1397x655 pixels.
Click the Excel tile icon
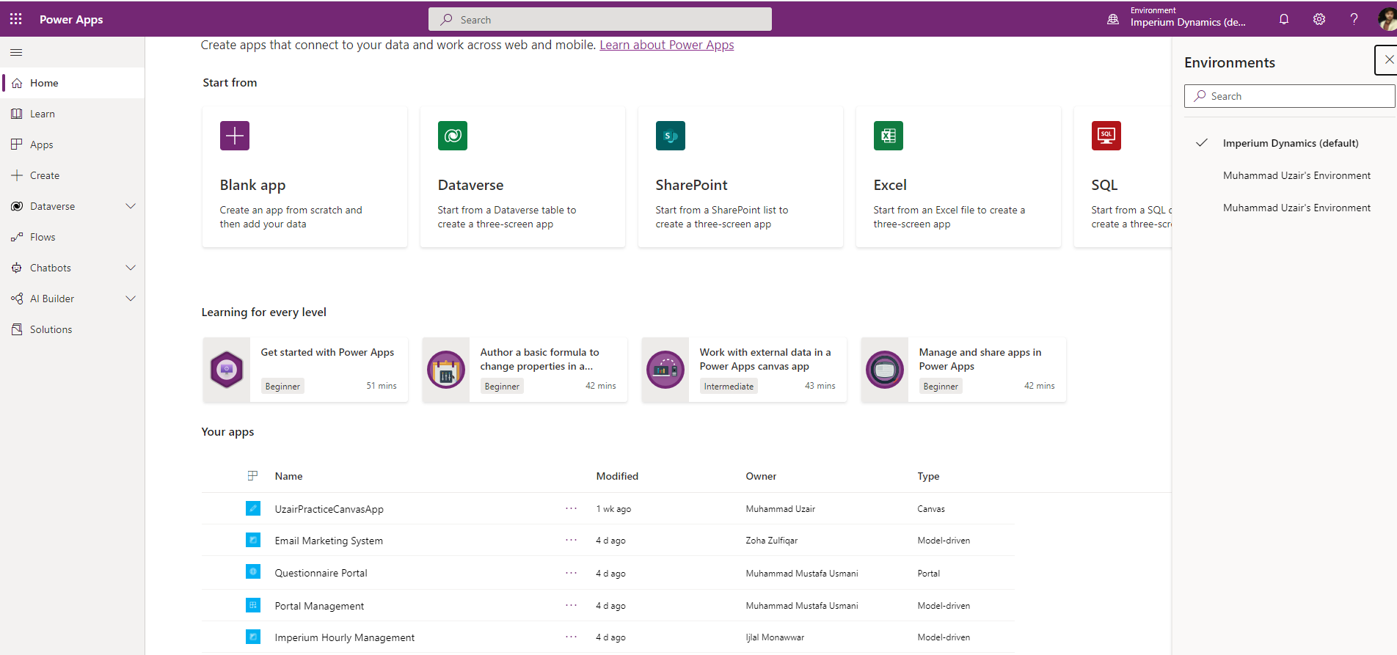tap(888, 136)
